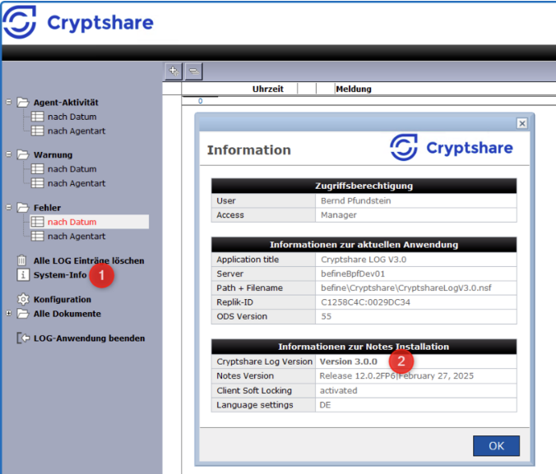This screenshot has width=556, height=474.
Task: Click Application title value Cryptshare LOG V3.0
Action: (364, 260)
